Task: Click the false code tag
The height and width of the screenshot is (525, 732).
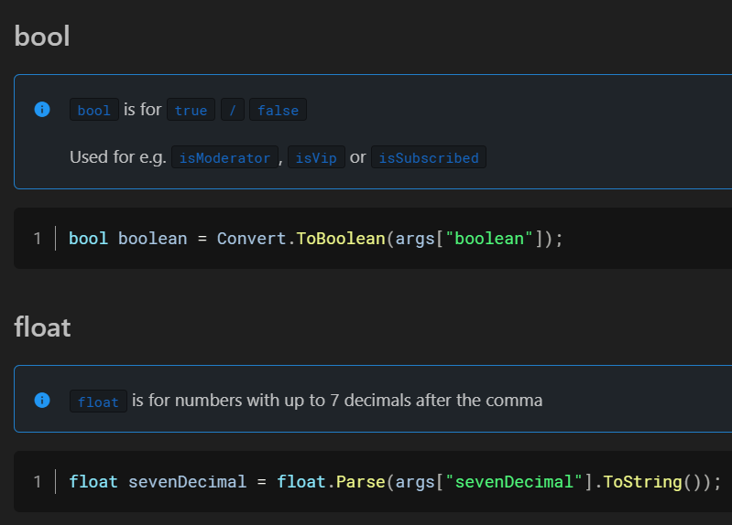Action: tap(278, 110)
